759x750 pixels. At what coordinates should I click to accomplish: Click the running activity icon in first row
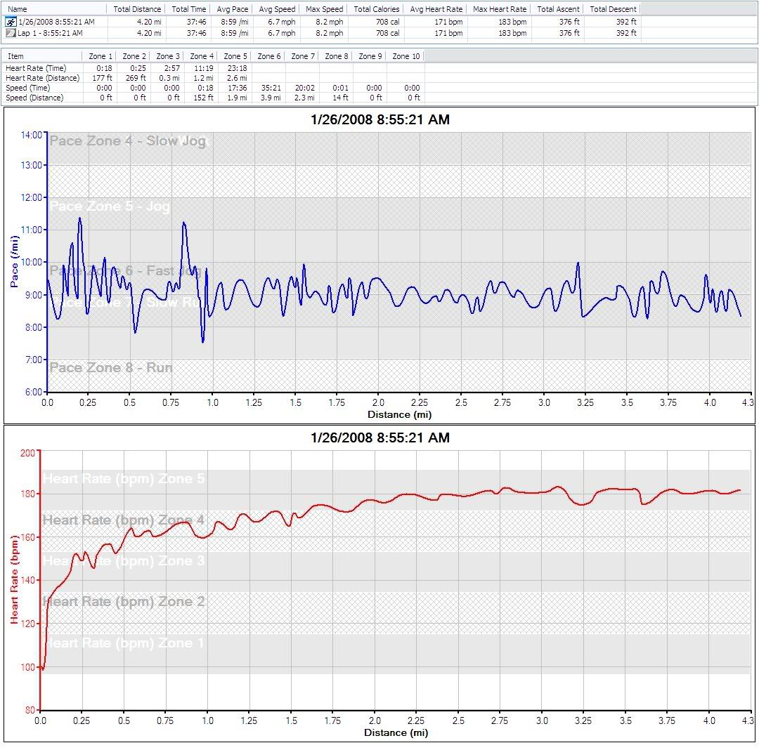(x=11, y=22)
